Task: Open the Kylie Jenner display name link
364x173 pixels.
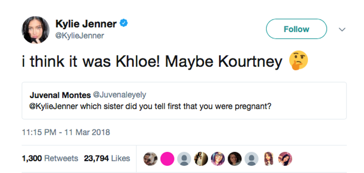Action: [86, 24]
